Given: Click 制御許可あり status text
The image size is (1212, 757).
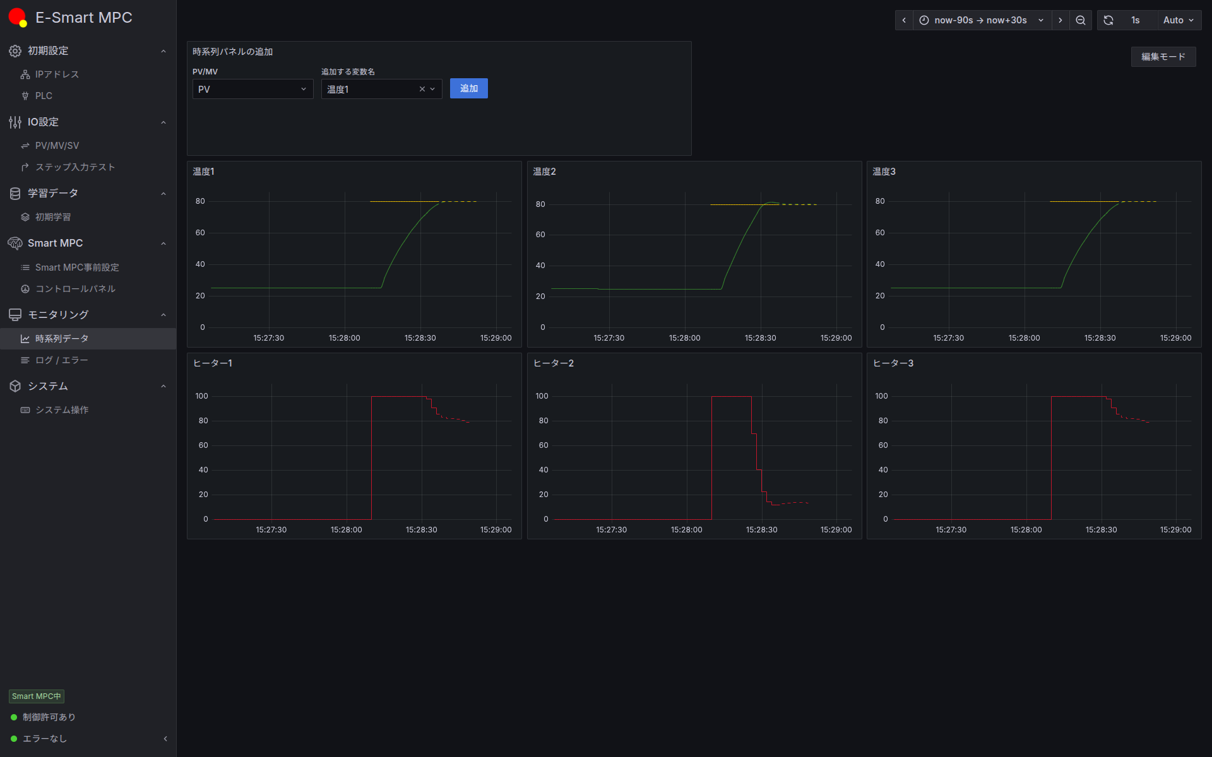Looking at the screenshot, I should [49, 717].
